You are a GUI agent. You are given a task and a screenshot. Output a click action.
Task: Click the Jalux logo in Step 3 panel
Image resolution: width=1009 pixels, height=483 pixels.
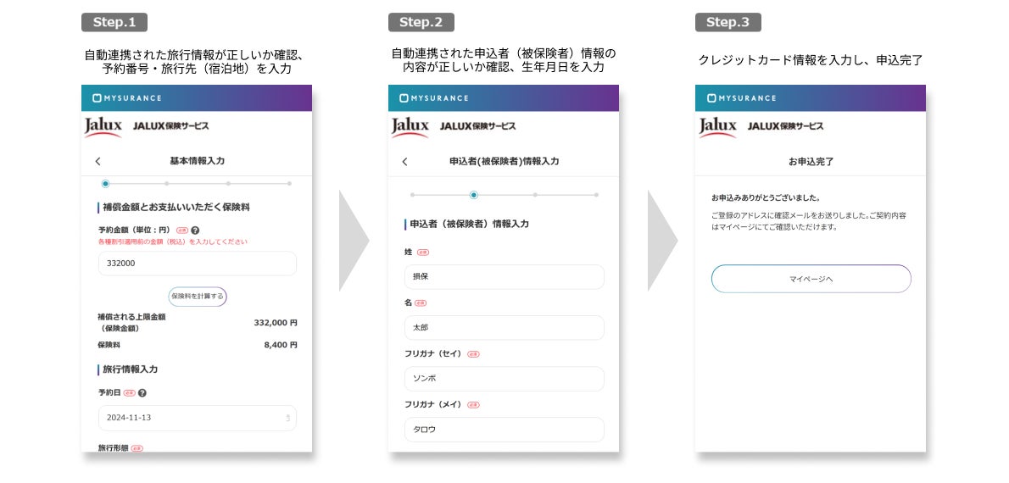click(x=717, y=127)
